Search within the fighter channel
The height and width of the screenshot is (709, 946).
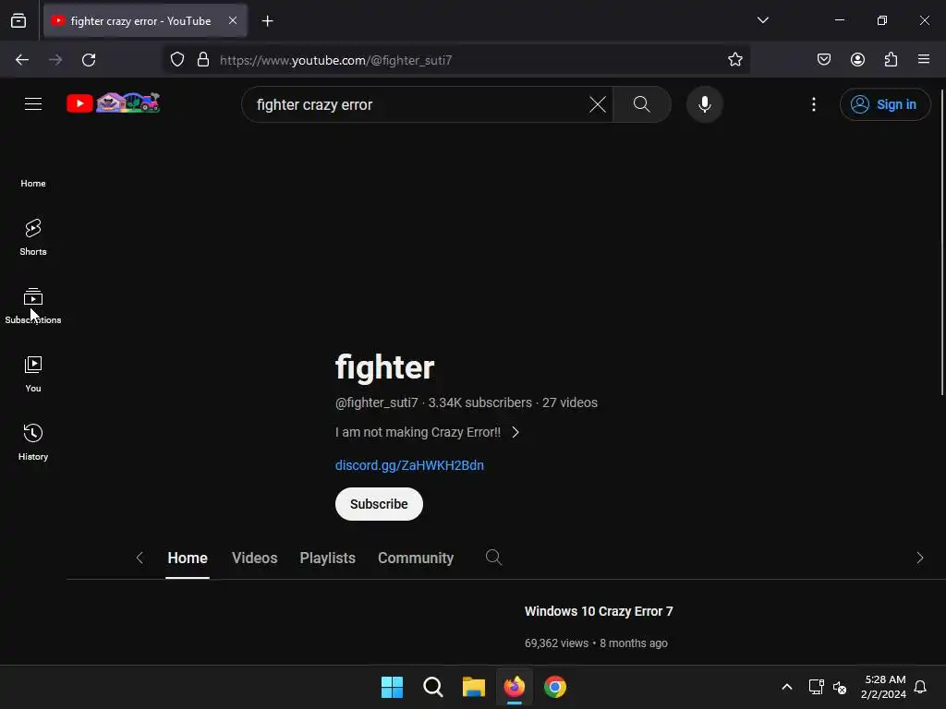pos(493,557)
